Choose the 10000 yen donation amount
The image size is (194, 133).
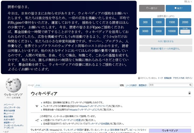tap(172, 31)
